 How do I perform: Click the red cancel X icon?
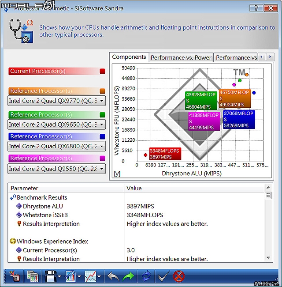coord(178,276)
